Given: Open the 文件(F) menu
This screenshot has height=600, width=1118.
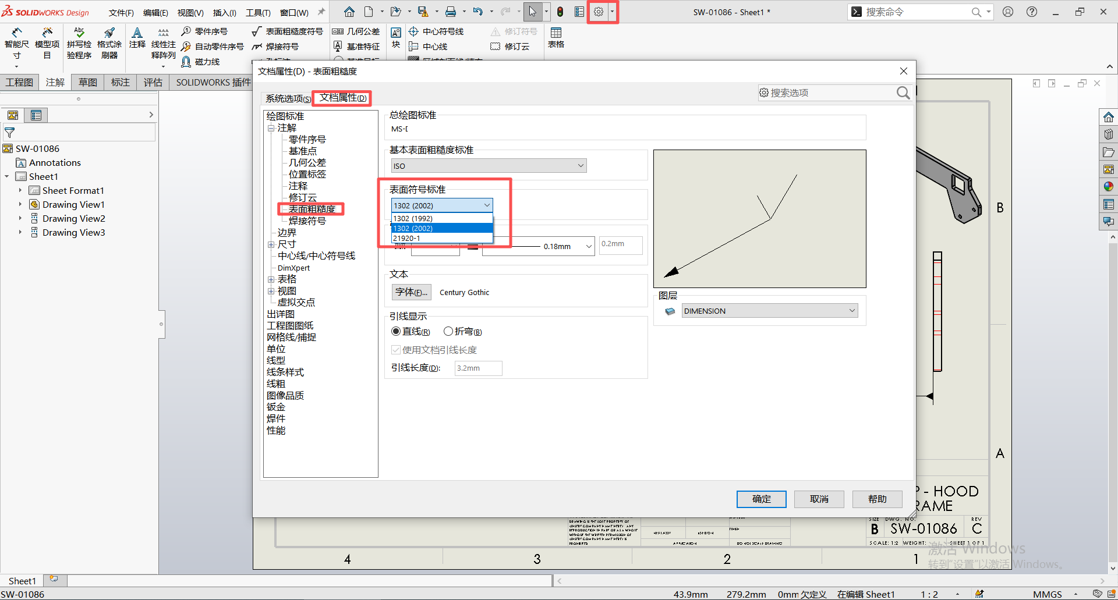Looking at the screenshot, I should tap(121, 12).
